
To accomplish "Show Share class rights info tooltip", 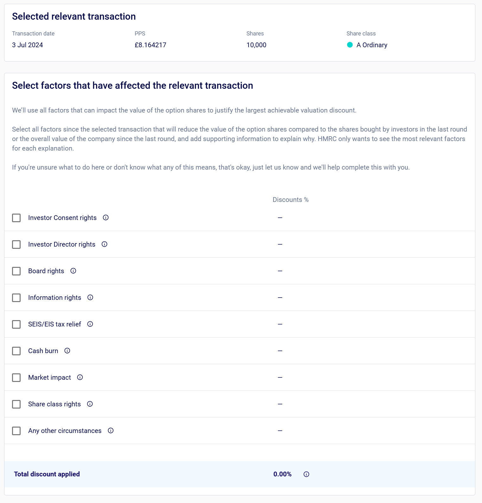I will 90,404.
